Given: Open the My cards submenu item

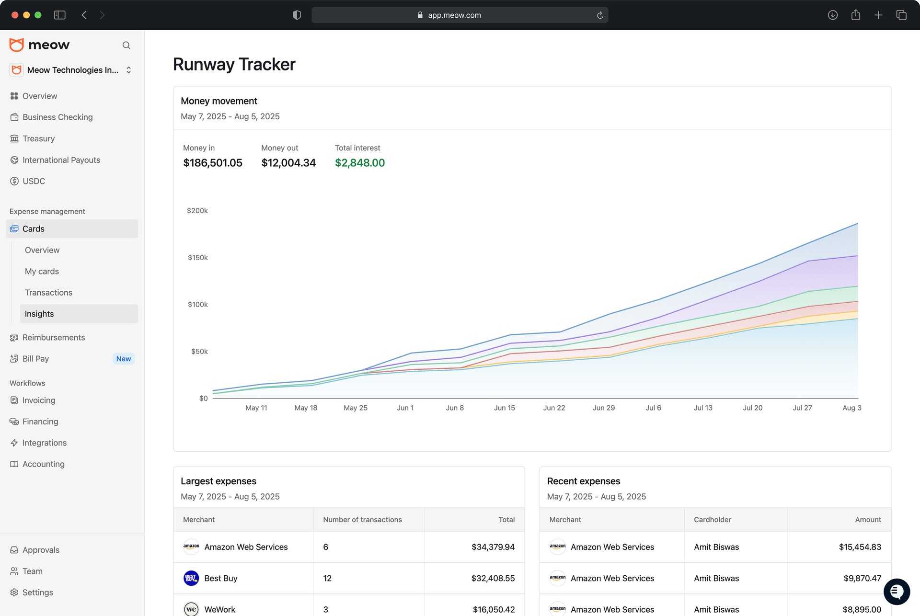Looking at the screenshot, I should [x=42, y=271].
